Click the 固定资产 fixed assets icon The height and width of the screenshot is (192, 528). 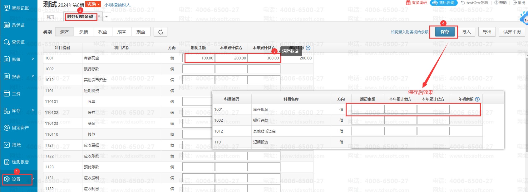coord(7,128)
